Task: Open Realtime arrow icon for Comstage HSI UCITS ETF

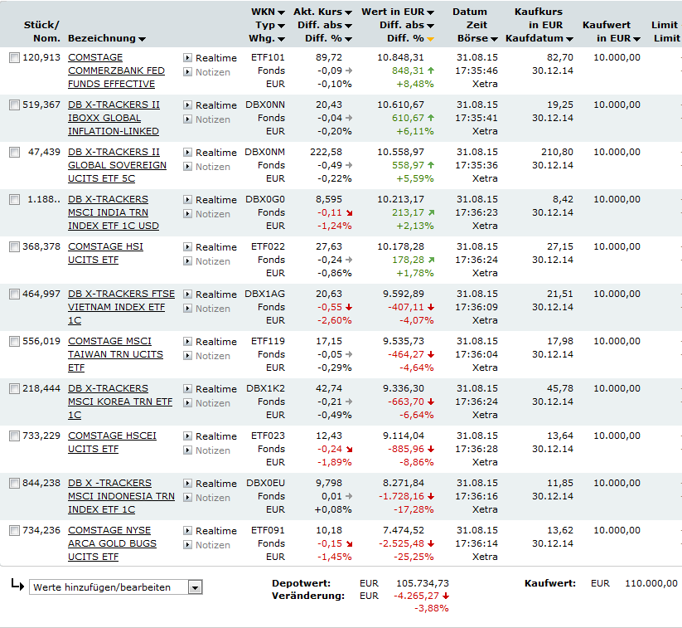Action: point(187,247)
